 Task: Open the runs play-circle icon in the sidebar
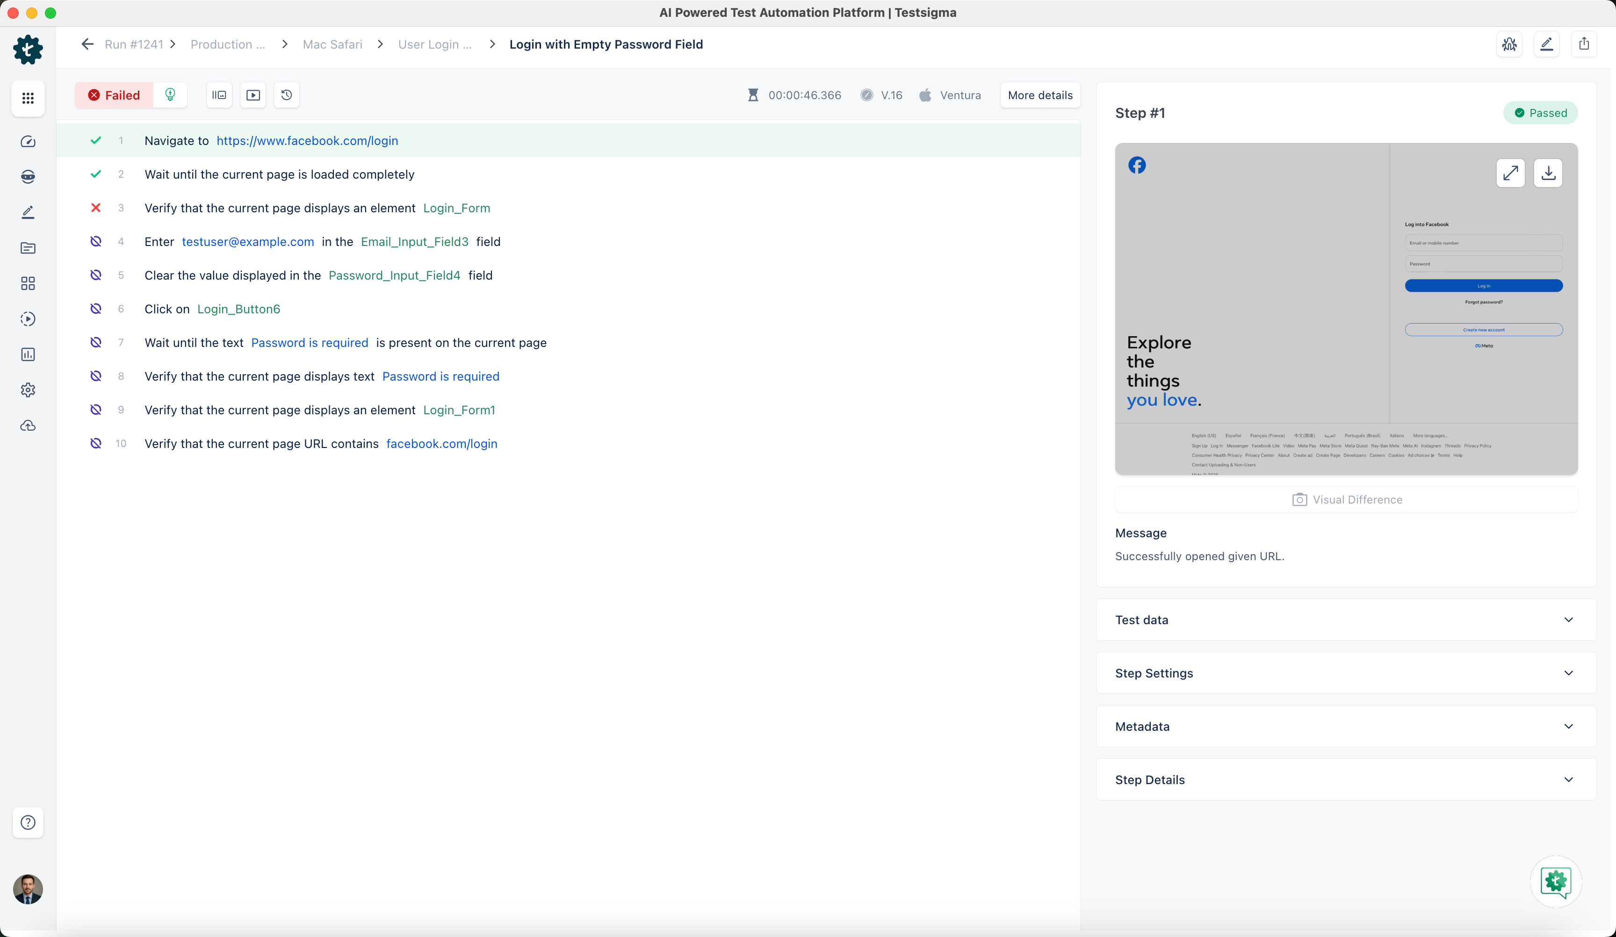click(28, 319)
